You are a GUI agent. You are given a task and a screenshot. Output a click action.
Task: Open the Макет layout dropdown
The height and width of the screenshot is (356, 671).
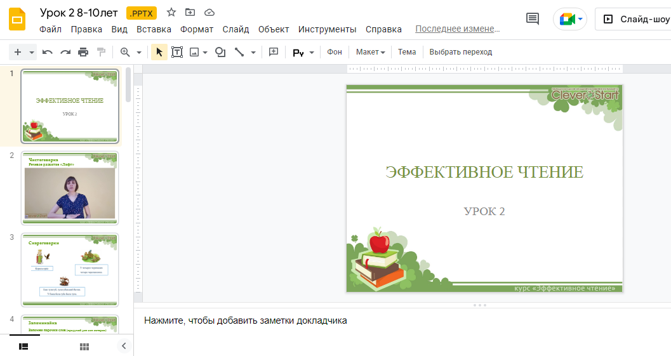tap(371, 52)
